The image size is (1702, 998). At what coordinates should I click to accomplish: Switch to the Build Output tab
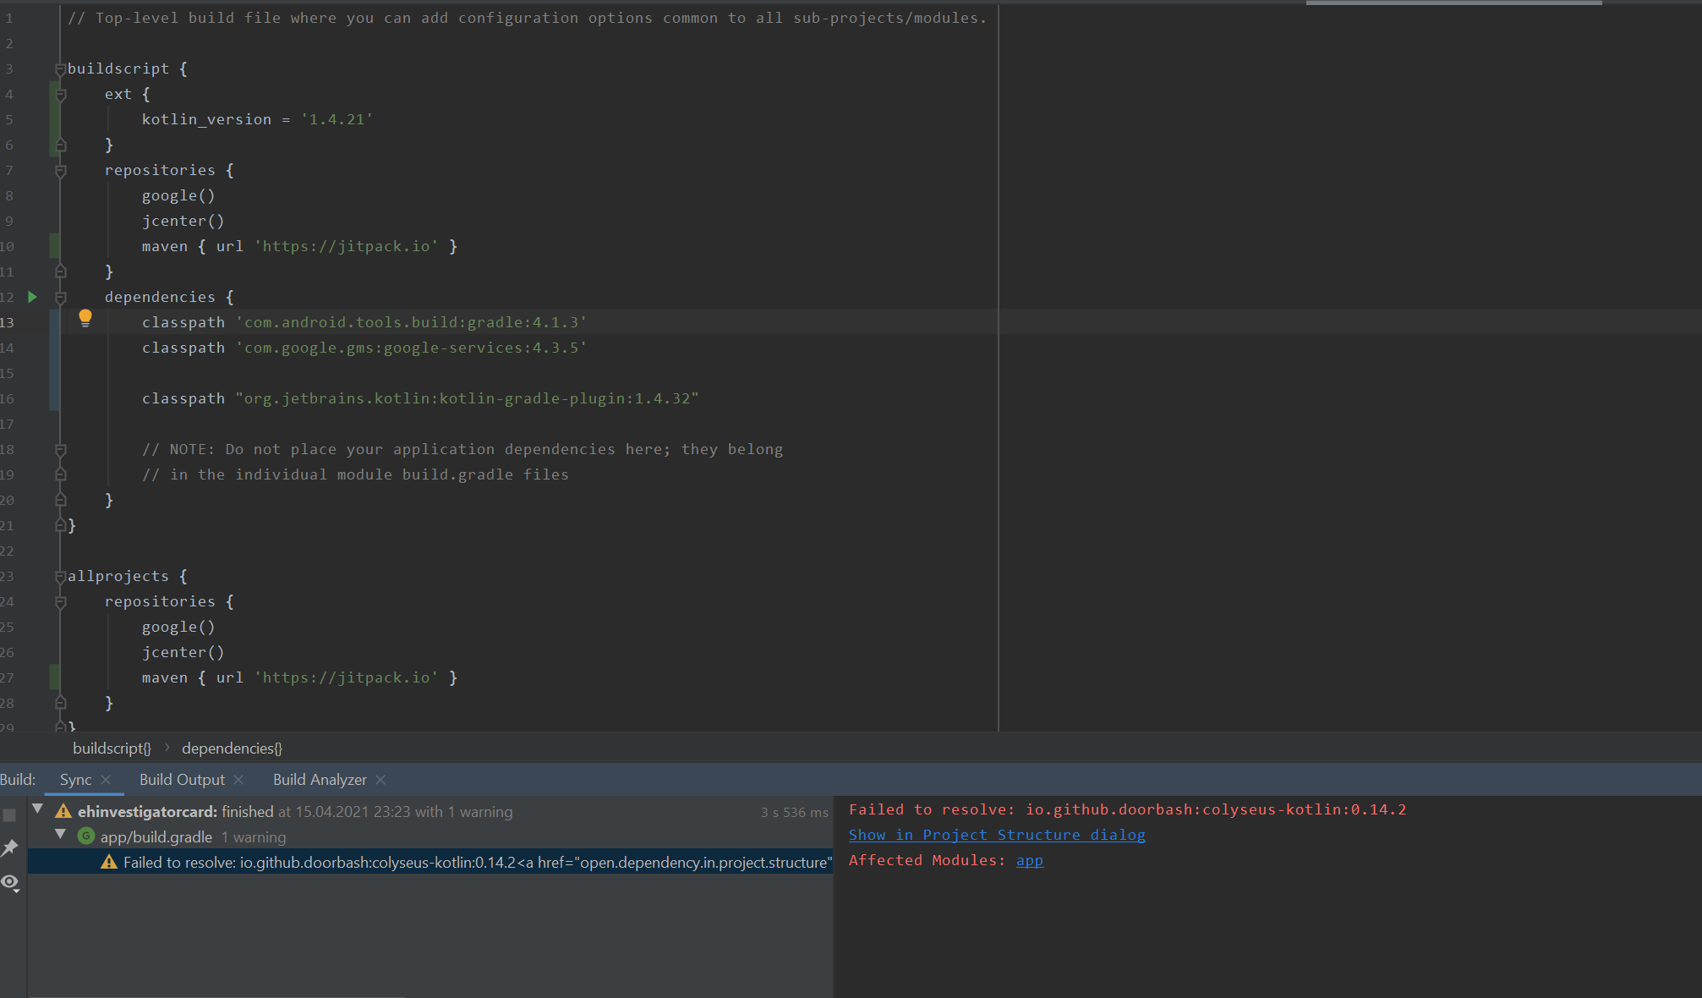click(181, 779)
